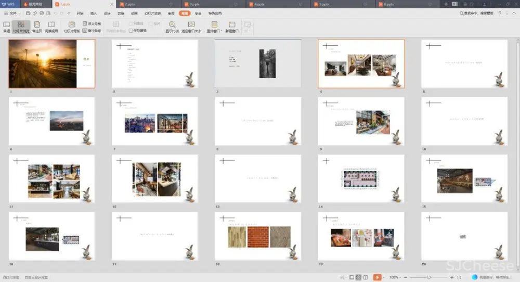
Task: Switch to Normal view (普通) in ribbon
Action: [6, 27]
